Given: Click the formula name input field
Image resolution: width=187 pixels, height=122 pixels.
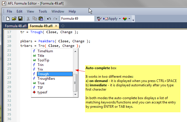Looking at the screenshot, I should pos(77,19).
